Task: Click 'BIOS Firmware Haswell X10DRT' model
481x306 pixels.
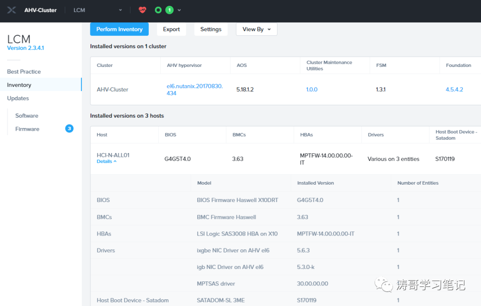Action: click(237, 200)
